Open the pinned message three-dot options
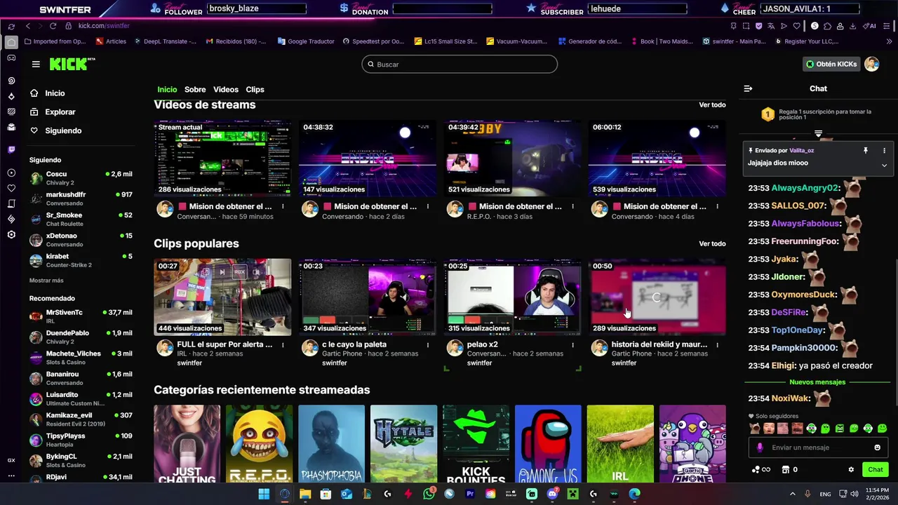 (884, 151)
